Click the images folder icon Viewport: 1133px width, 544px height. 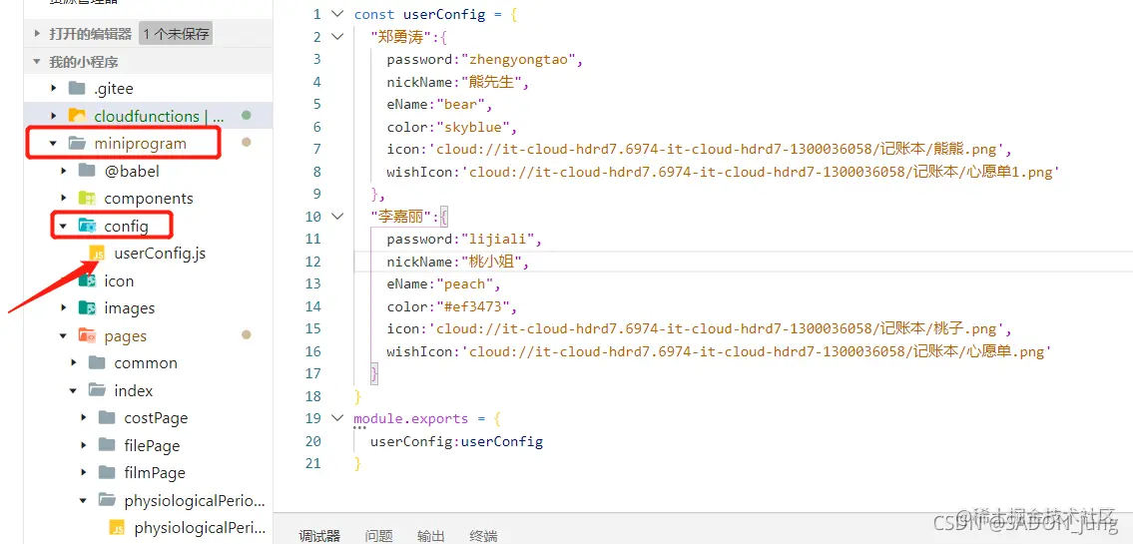pyautogui.click(x=87, y=308)
